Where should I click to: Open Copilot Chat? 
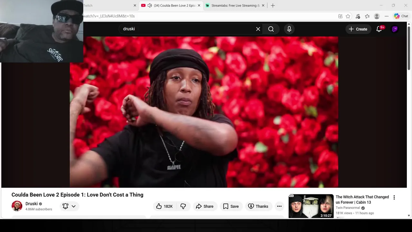click(401, 16)
